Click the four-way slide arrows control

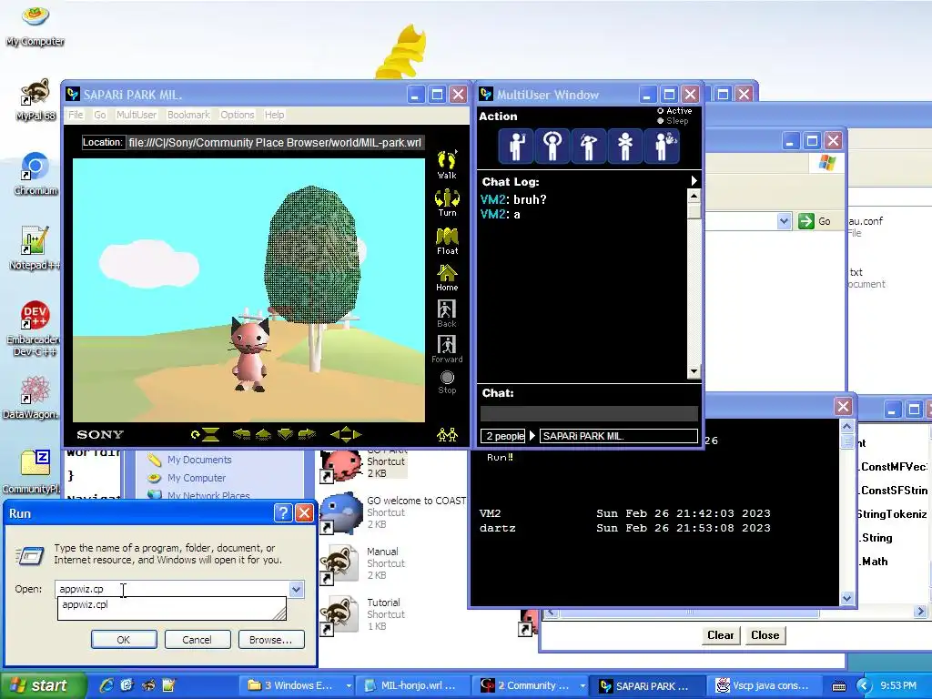346,434
